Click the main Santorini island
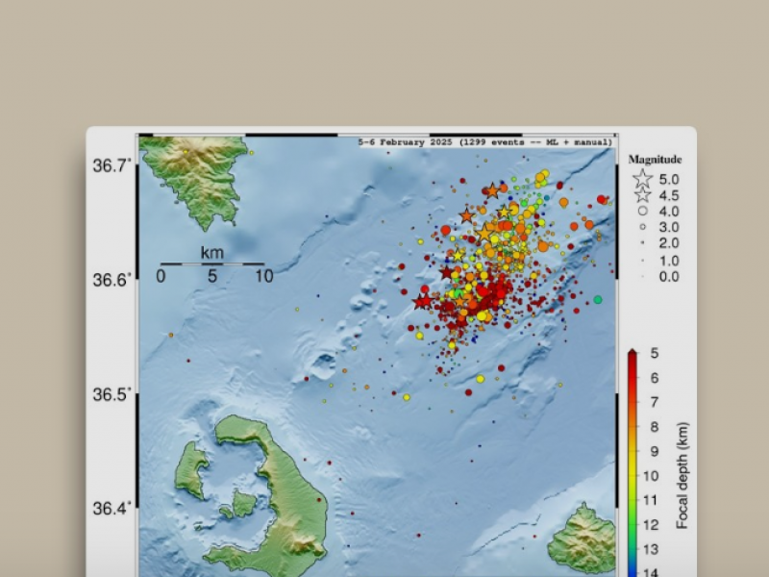Viewport: 769px width, 577px height. coord(288,490)
